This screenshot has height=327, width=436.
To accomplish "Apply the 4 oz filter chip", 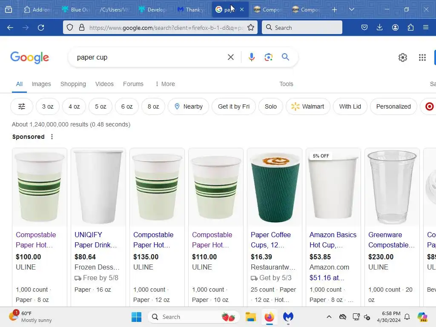I will pos(74,106).
